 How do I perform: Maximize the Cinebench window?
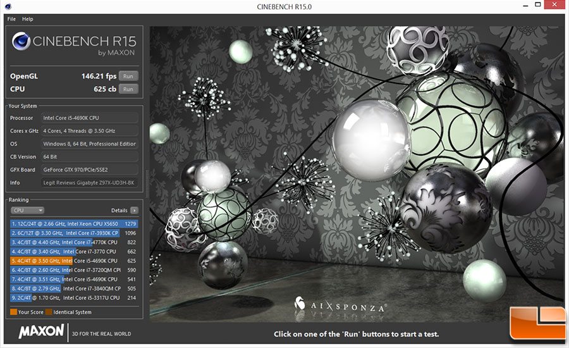pos(538,4)
